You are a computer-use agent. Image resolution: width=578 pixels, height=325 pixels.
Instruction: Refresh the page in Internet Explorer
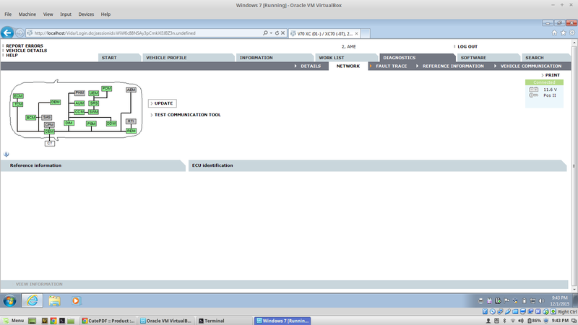(277, 32)
